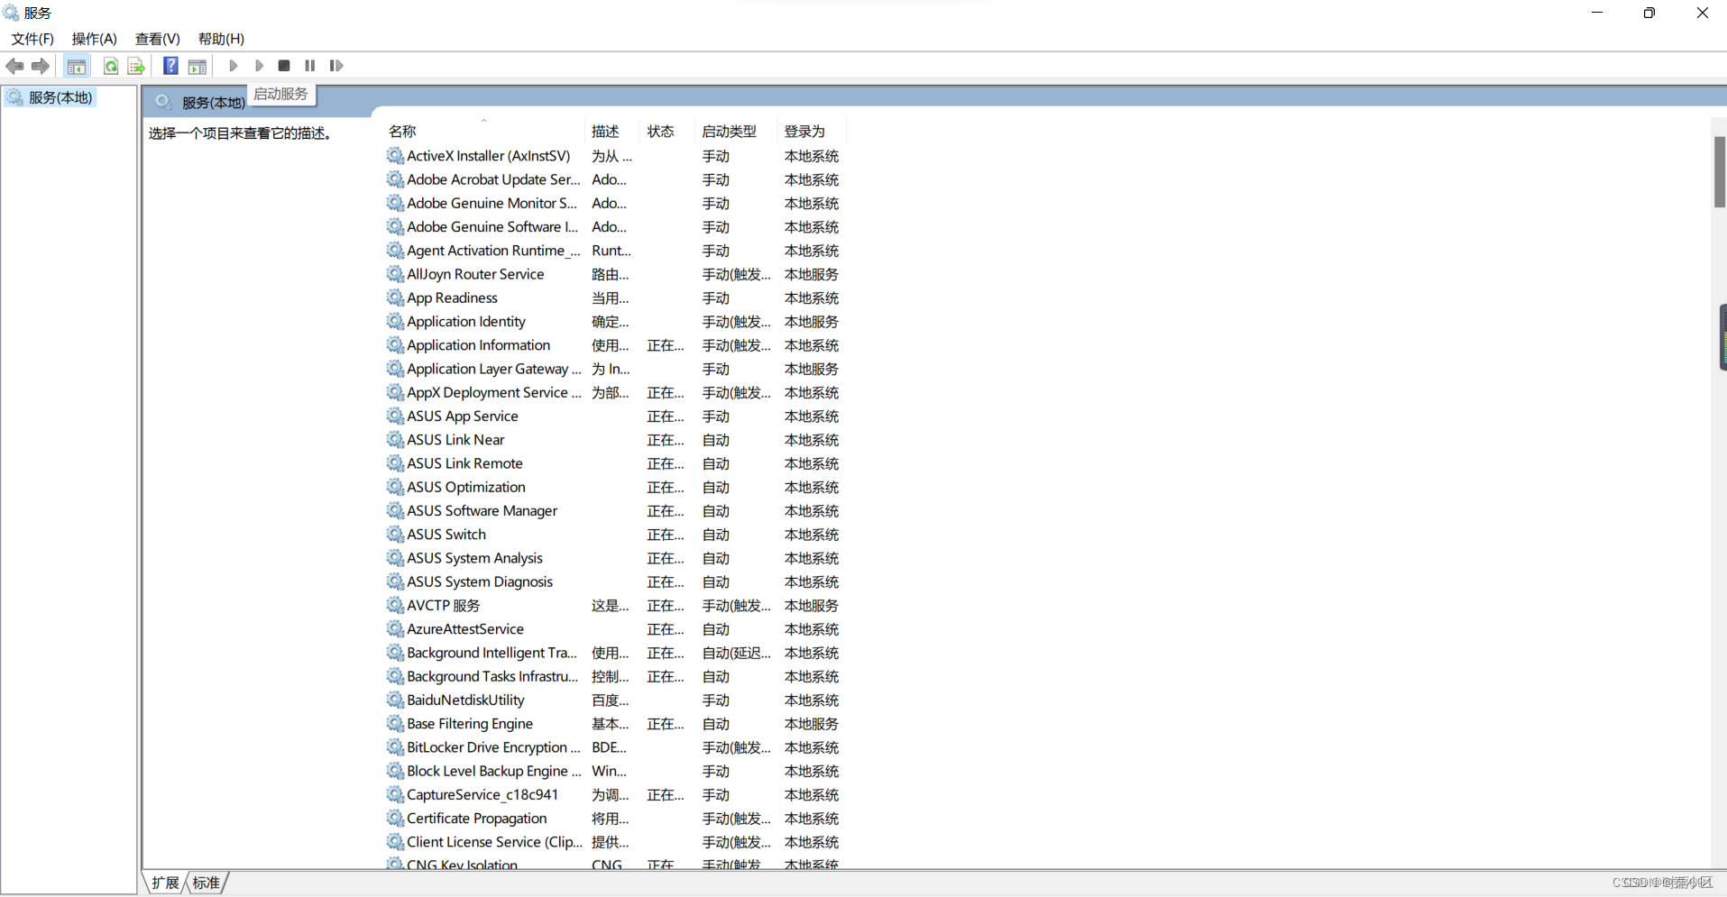Click gear icon beside ASUS App Service
This screenshot has height=897, width=1727.
395,416
